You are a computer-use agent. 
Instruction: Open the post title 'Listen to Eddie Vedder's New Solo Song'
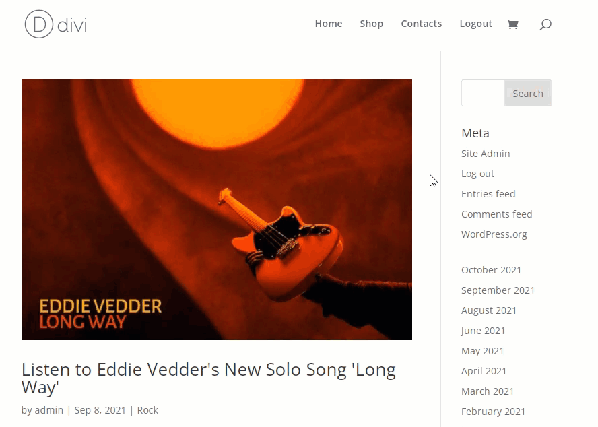pos(208,378)
